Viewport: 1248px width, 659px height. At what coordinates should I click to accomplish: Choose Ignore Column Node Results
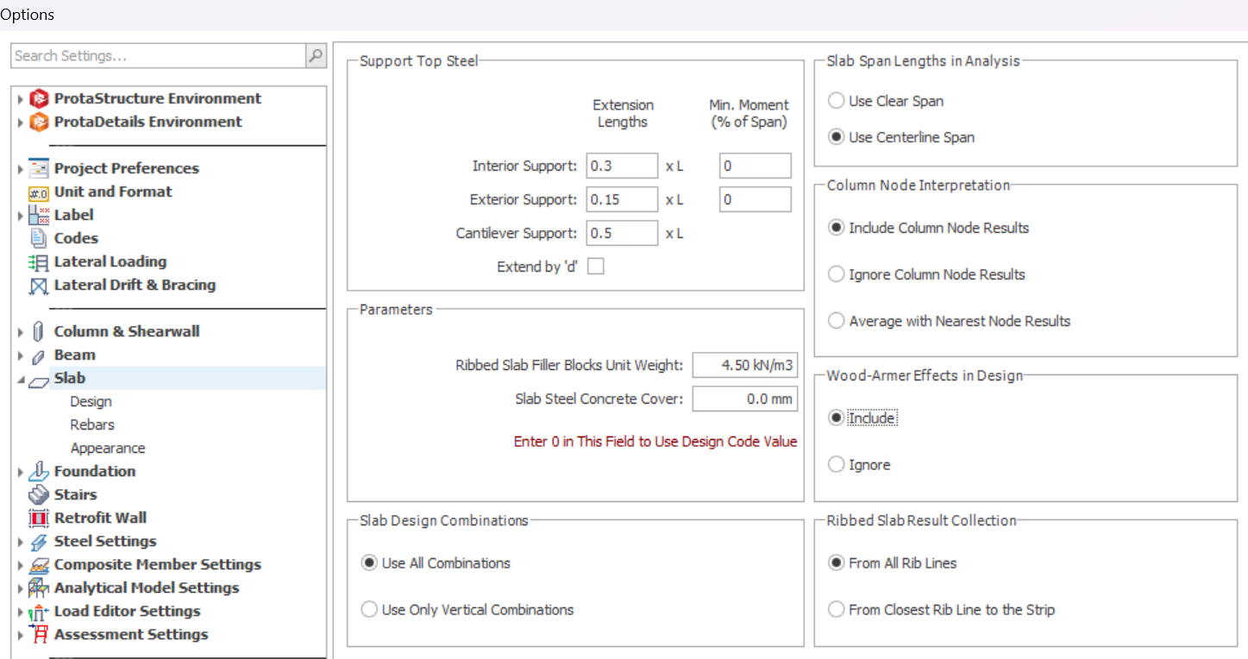(836, 274)
